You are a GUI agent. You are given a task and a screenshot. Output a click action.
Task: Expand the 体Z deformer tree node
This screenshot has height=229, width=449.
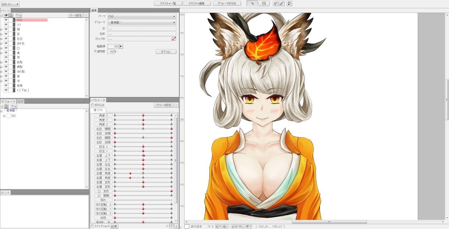click(4, 116)
